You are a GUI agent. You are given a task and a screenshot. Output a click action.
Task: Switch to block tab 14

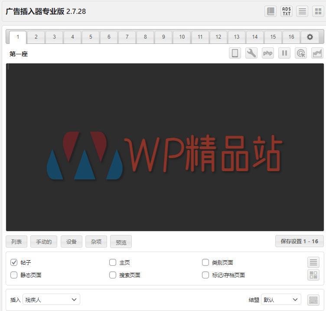pos(255,37)
